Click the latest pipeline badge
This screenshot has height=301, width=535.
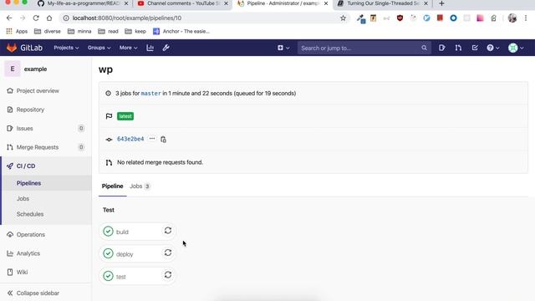pyautogui.click(x=125, y=116)
